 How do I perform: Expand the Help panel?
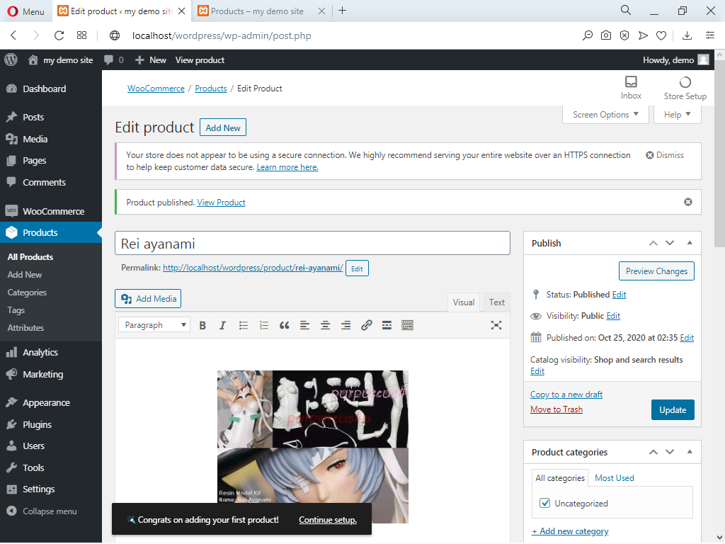coord(678,115)
